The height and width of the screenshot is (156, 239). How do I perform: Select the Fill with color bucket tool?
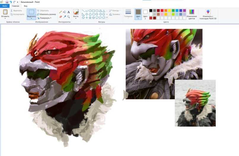click(x=65, y=12)
